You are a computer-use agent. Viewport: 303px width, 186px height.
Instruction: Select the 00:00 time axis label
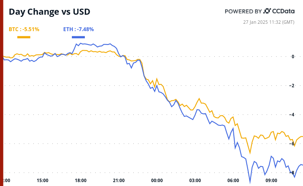(x=157, y=180)
